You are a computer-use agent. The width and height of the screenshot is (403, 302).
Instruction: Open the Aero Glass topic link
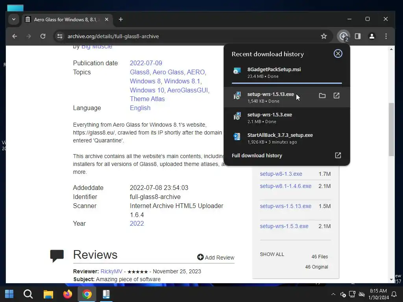[168, 72]
